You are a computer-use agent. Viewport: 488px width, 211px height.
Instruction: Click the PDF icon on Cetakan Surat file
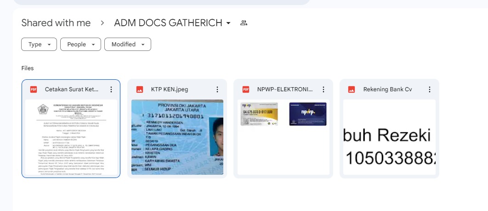[x=34, y=89]
